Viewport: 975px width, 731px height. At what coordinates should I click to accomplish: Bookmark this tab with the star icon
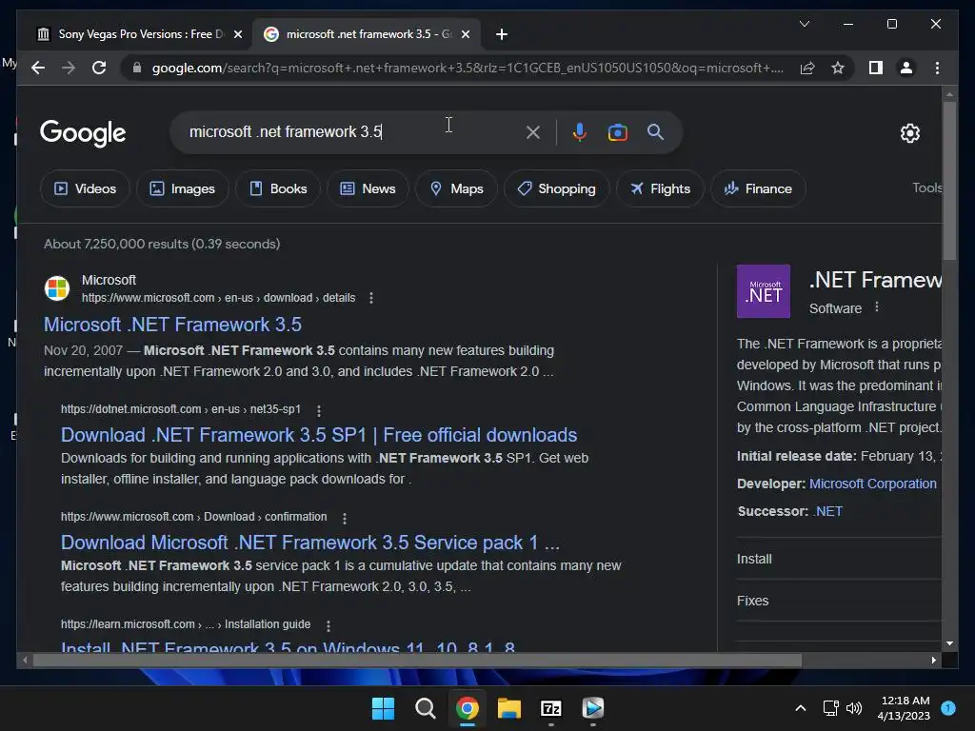[838, 68]
